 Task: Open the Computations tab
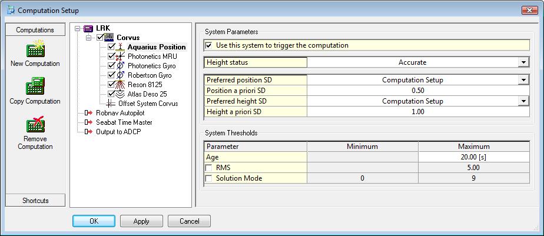(x=35, y=30)
